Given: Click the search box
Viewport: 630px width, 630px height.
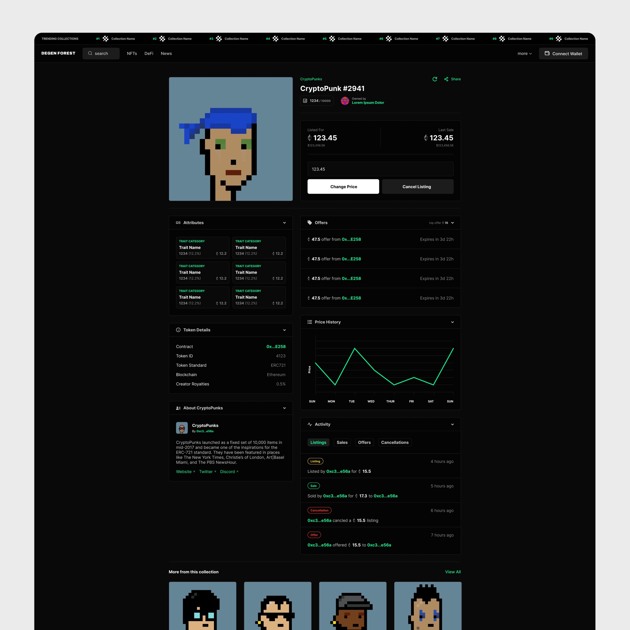Looking at the screenshot, I should click(x=101, y=54).
